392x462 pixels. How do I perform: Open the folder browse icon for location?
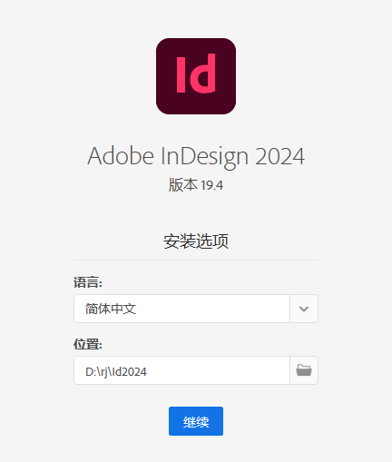[304, 370]
